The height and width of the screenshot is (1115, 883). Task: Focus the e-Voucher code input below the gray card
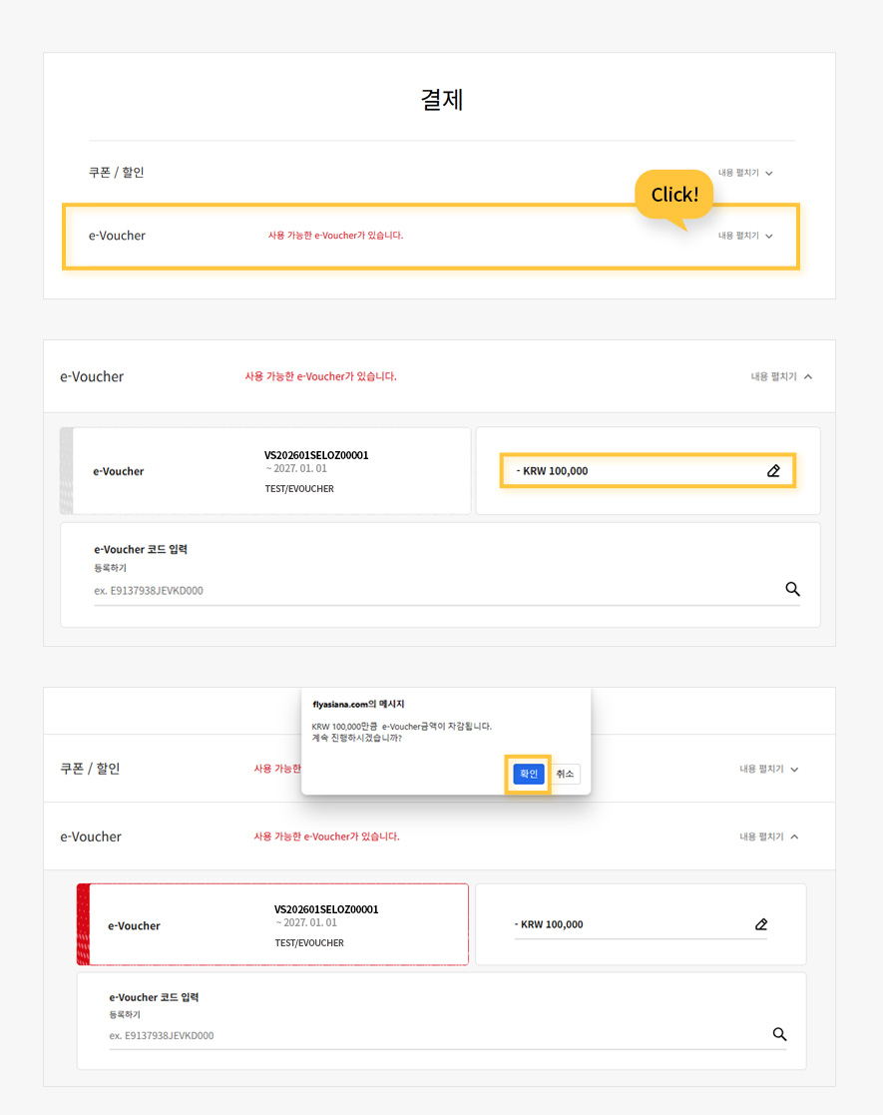pyautogui.click(x=434, y=590)
